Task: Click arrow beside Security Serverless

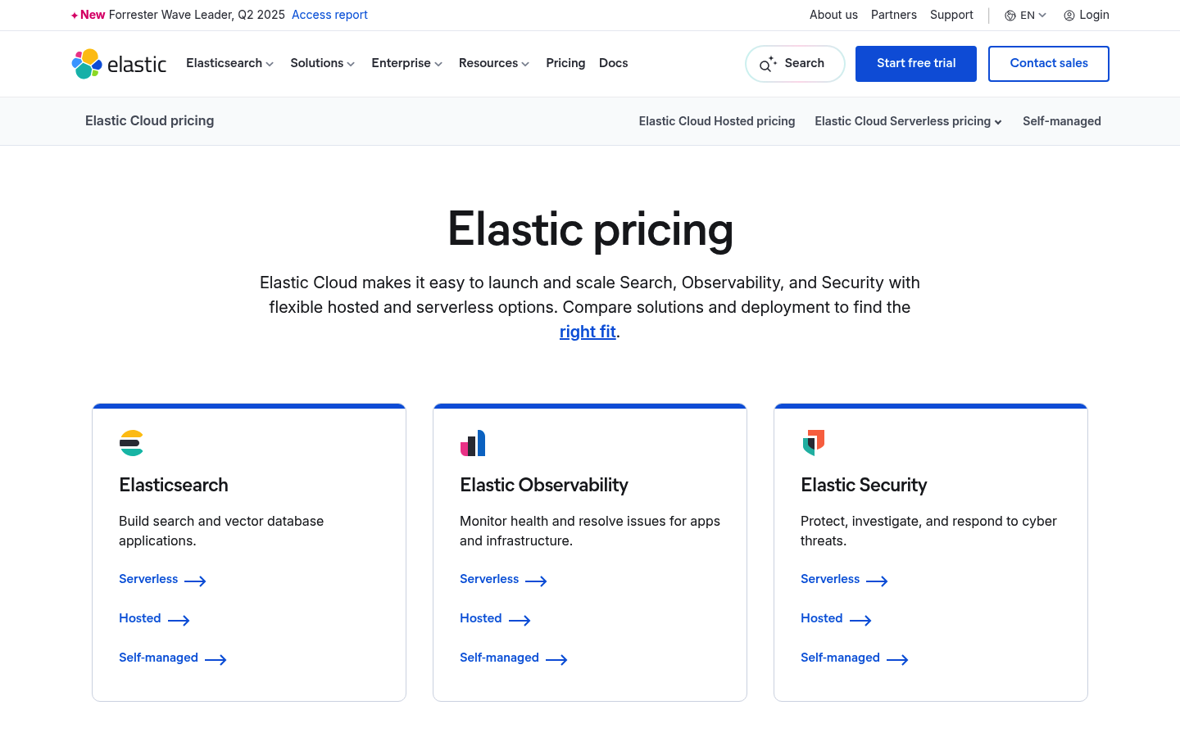Action: [877, 581]
